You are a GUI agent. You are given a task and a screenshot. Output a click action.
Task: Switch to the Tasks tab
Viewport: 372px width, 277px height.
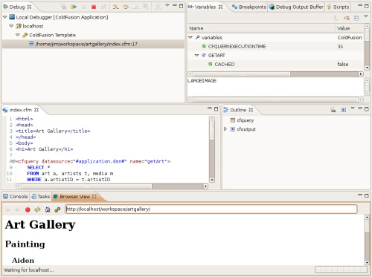coord(41,196)
